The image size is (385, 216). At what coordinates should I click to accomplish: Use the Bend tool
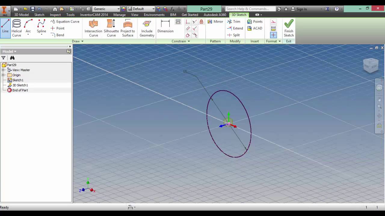(57, 35)
